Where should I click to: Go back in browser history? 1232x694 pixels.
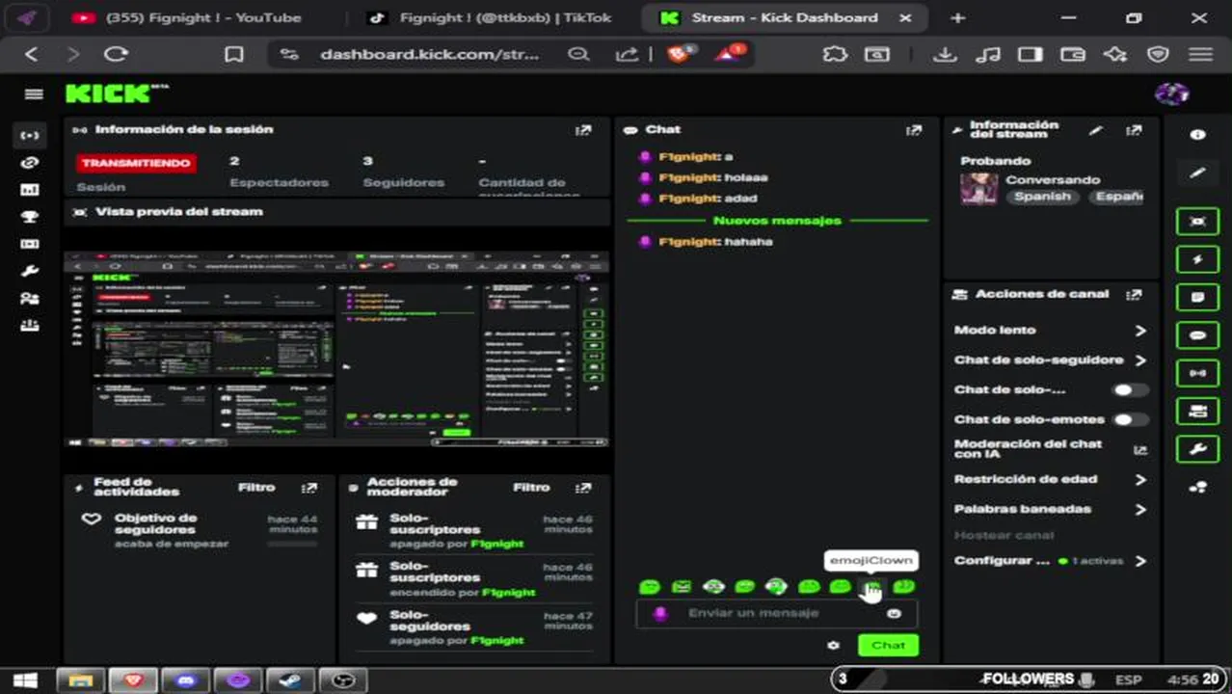coord(32,55)
